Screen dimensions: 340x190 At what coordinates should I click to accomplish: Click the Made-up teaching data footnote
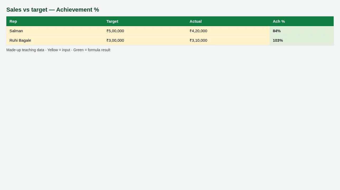coord(58,50)
